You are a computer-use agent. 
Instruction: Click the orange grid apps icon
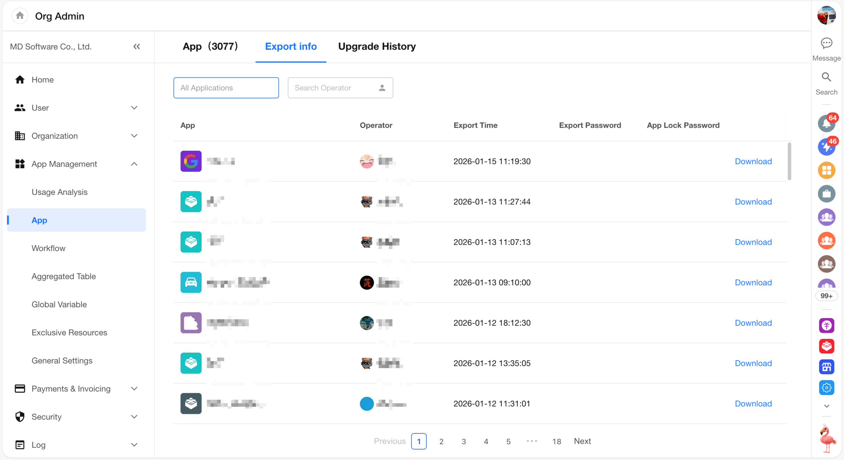tap(826, 171)
